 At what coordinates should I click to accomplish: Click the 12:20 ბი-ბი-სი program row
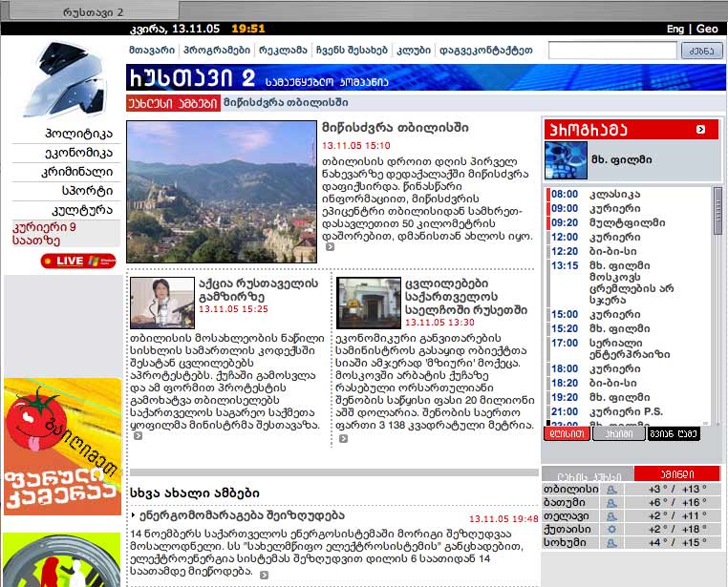[628, 252]
